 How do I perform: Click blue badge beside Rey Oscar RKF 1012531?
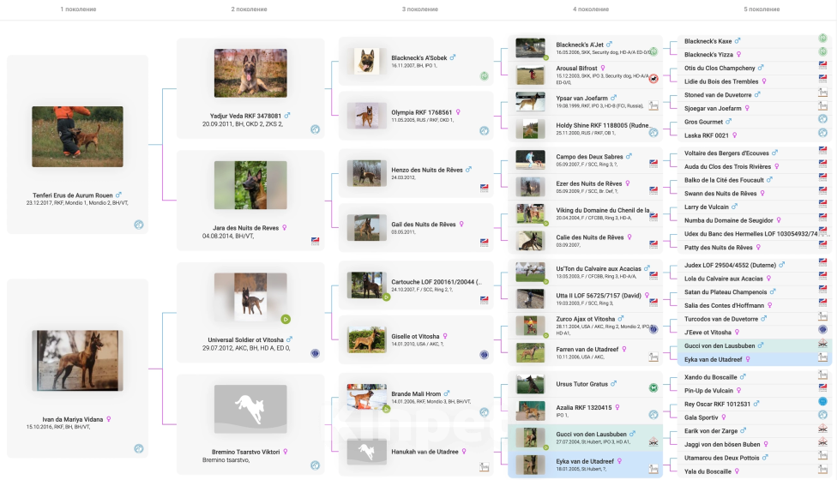[823, 401]
